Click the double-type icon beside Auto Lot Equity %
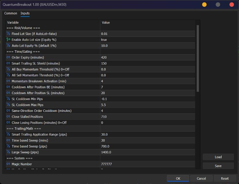The image size is (239, 184). point(8,45)
